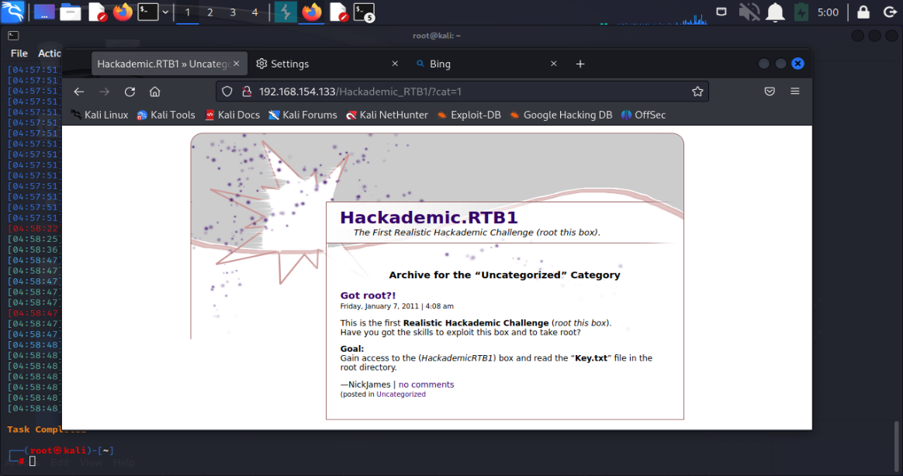The width and height of the screenshot is (903, 476).
Task: Bookmark this page with the star icon
Action: (697, 91)
